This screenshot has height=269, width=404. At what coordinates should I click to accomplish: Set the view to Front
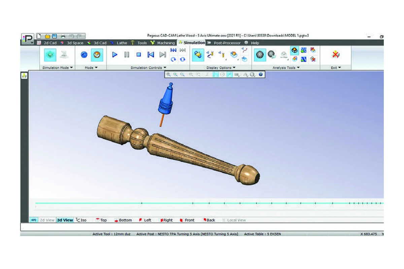[187, 220]
